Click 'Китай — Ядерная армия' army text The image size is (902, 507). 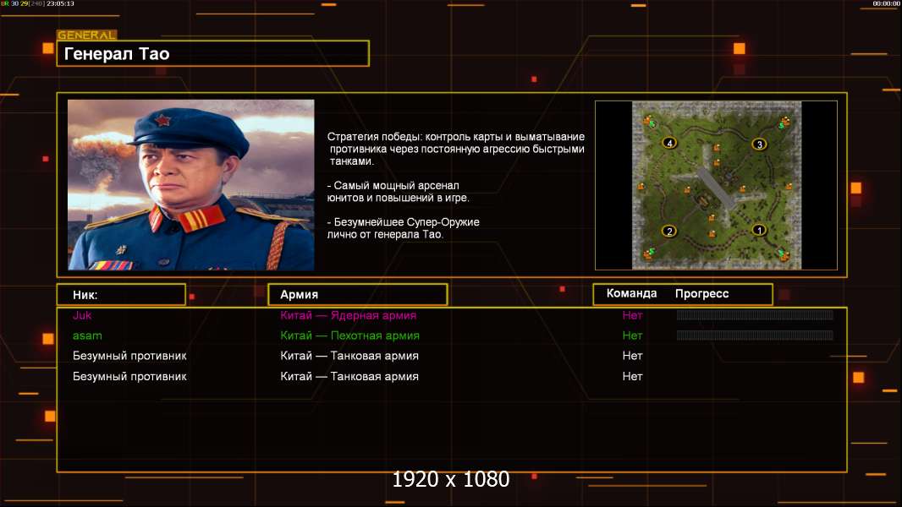pos(348,315)
